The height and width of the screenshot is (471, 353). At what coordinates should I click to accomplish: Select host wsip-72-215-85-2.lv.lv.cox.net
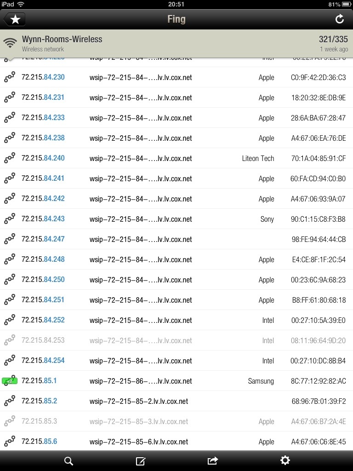click(x=139, y=401)
